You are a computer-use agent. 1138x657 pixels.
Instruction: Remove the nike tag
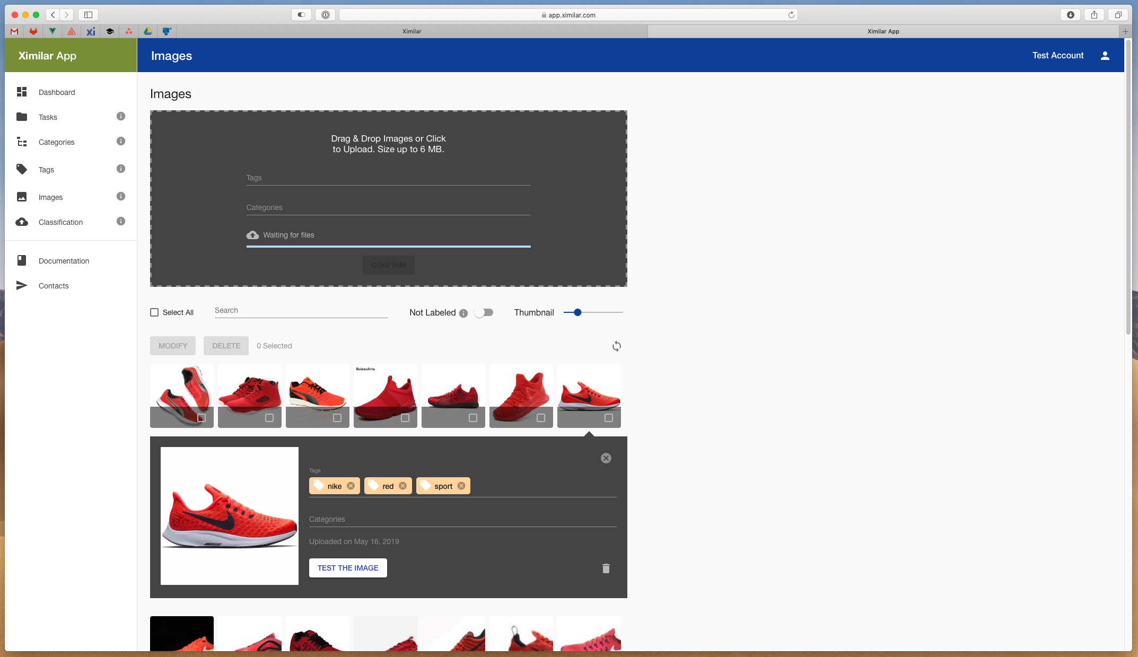[x=351, y=486]
